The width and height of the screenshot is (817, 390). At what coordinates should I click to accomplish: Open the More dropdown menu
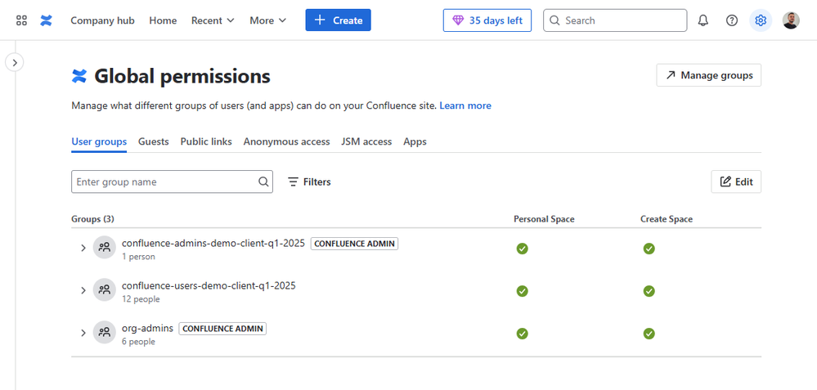click(267, 20)
